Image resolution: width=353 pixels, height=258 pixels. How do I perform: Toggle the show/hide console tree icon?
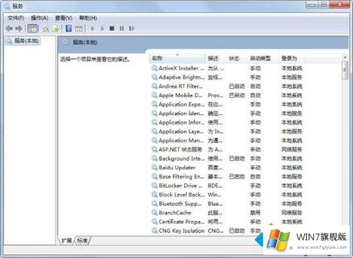tap(33, 28)
